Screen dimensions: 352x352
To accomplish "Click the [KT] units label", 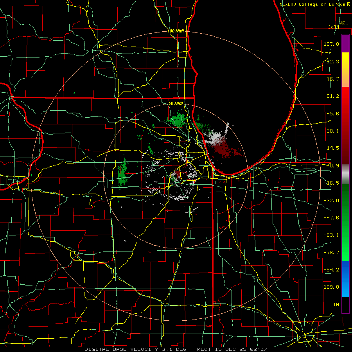I will pos(334,27).
